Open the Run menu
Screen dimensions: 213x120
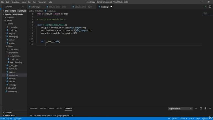tap(34, 2)
